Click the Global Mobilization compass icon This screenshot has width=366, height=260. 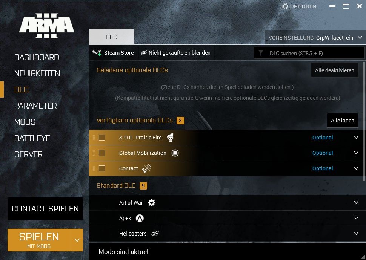pyautogui.click(x=175, y=153)
